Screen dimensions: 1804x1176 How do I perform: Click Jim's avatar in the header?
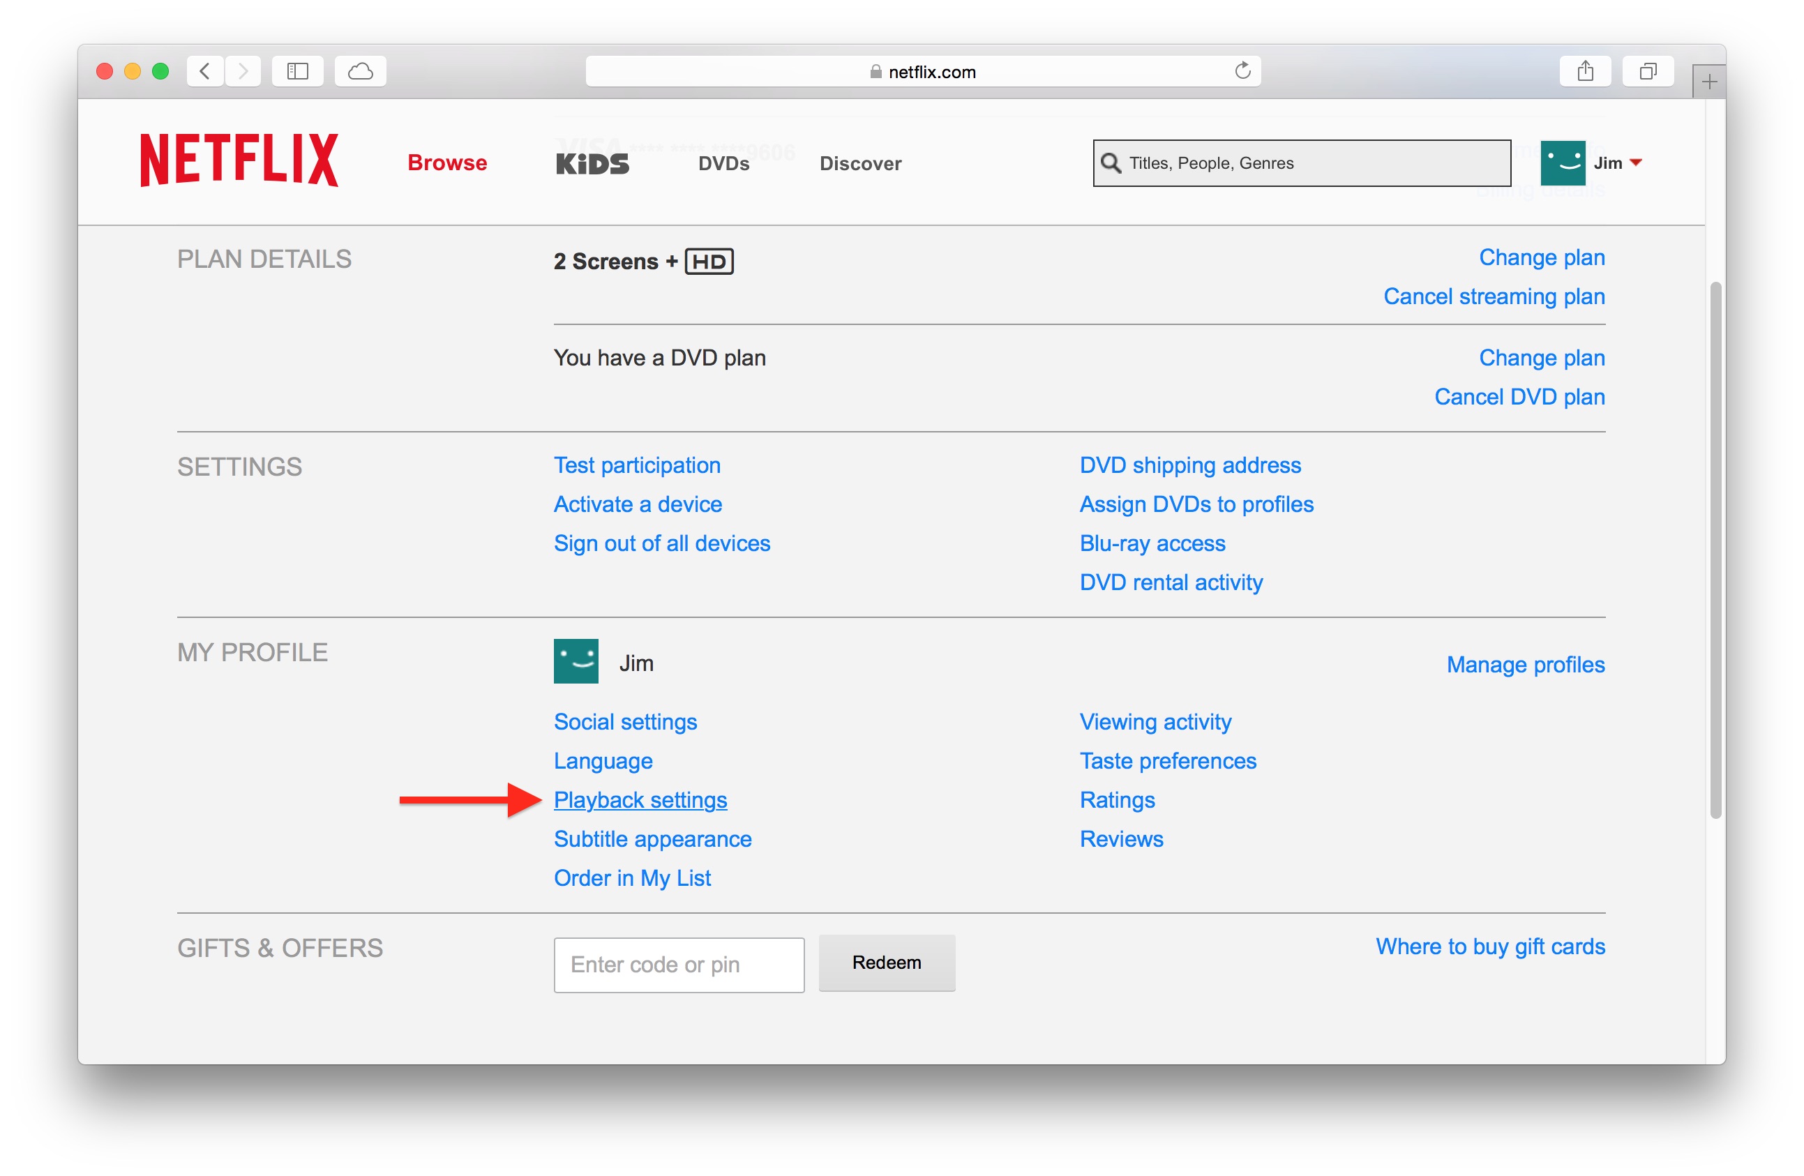[1563, 162]
